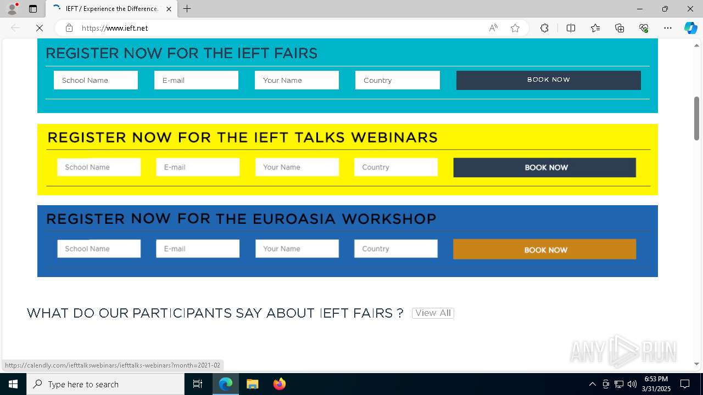
Task: Click the address bar URL www.ieft.net
Action: pos(115,28)
